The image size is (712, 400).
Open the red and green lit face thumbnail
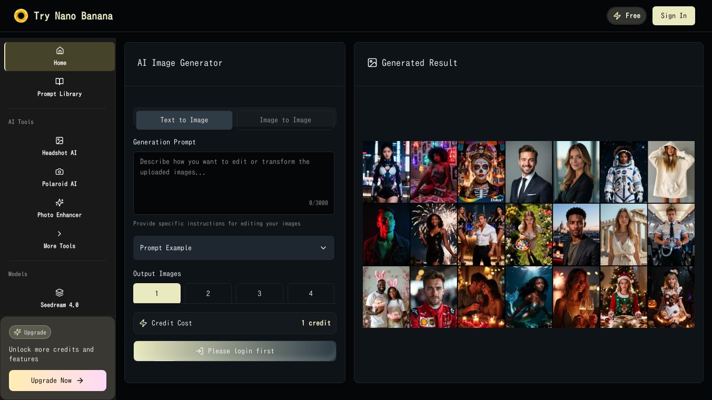click(386, 235)
